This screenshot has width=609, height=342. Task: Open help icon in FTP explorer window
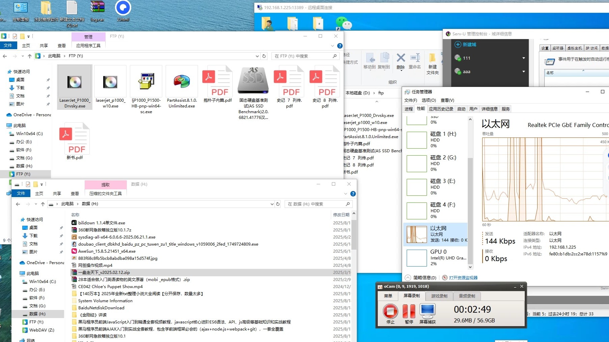340,46
